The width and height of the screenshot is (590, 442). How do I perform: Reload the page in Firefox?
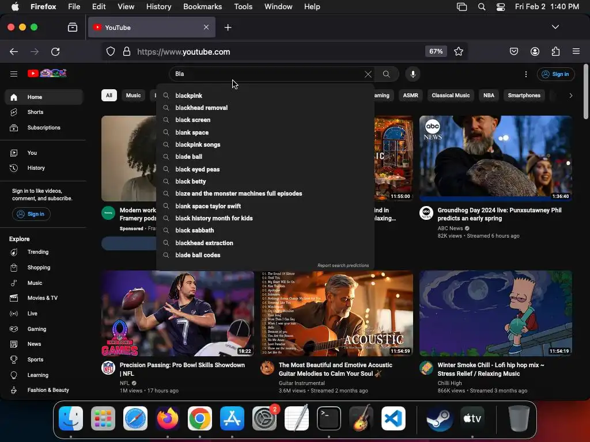[x=55, y=51]
